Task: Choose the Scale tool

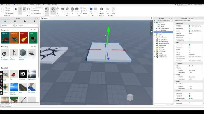Action: (24, 10)
